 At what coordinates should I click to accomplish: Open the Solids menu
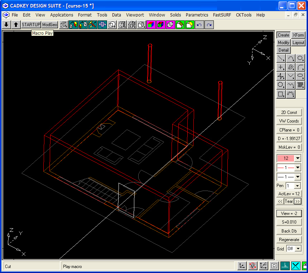click(175, 15)
